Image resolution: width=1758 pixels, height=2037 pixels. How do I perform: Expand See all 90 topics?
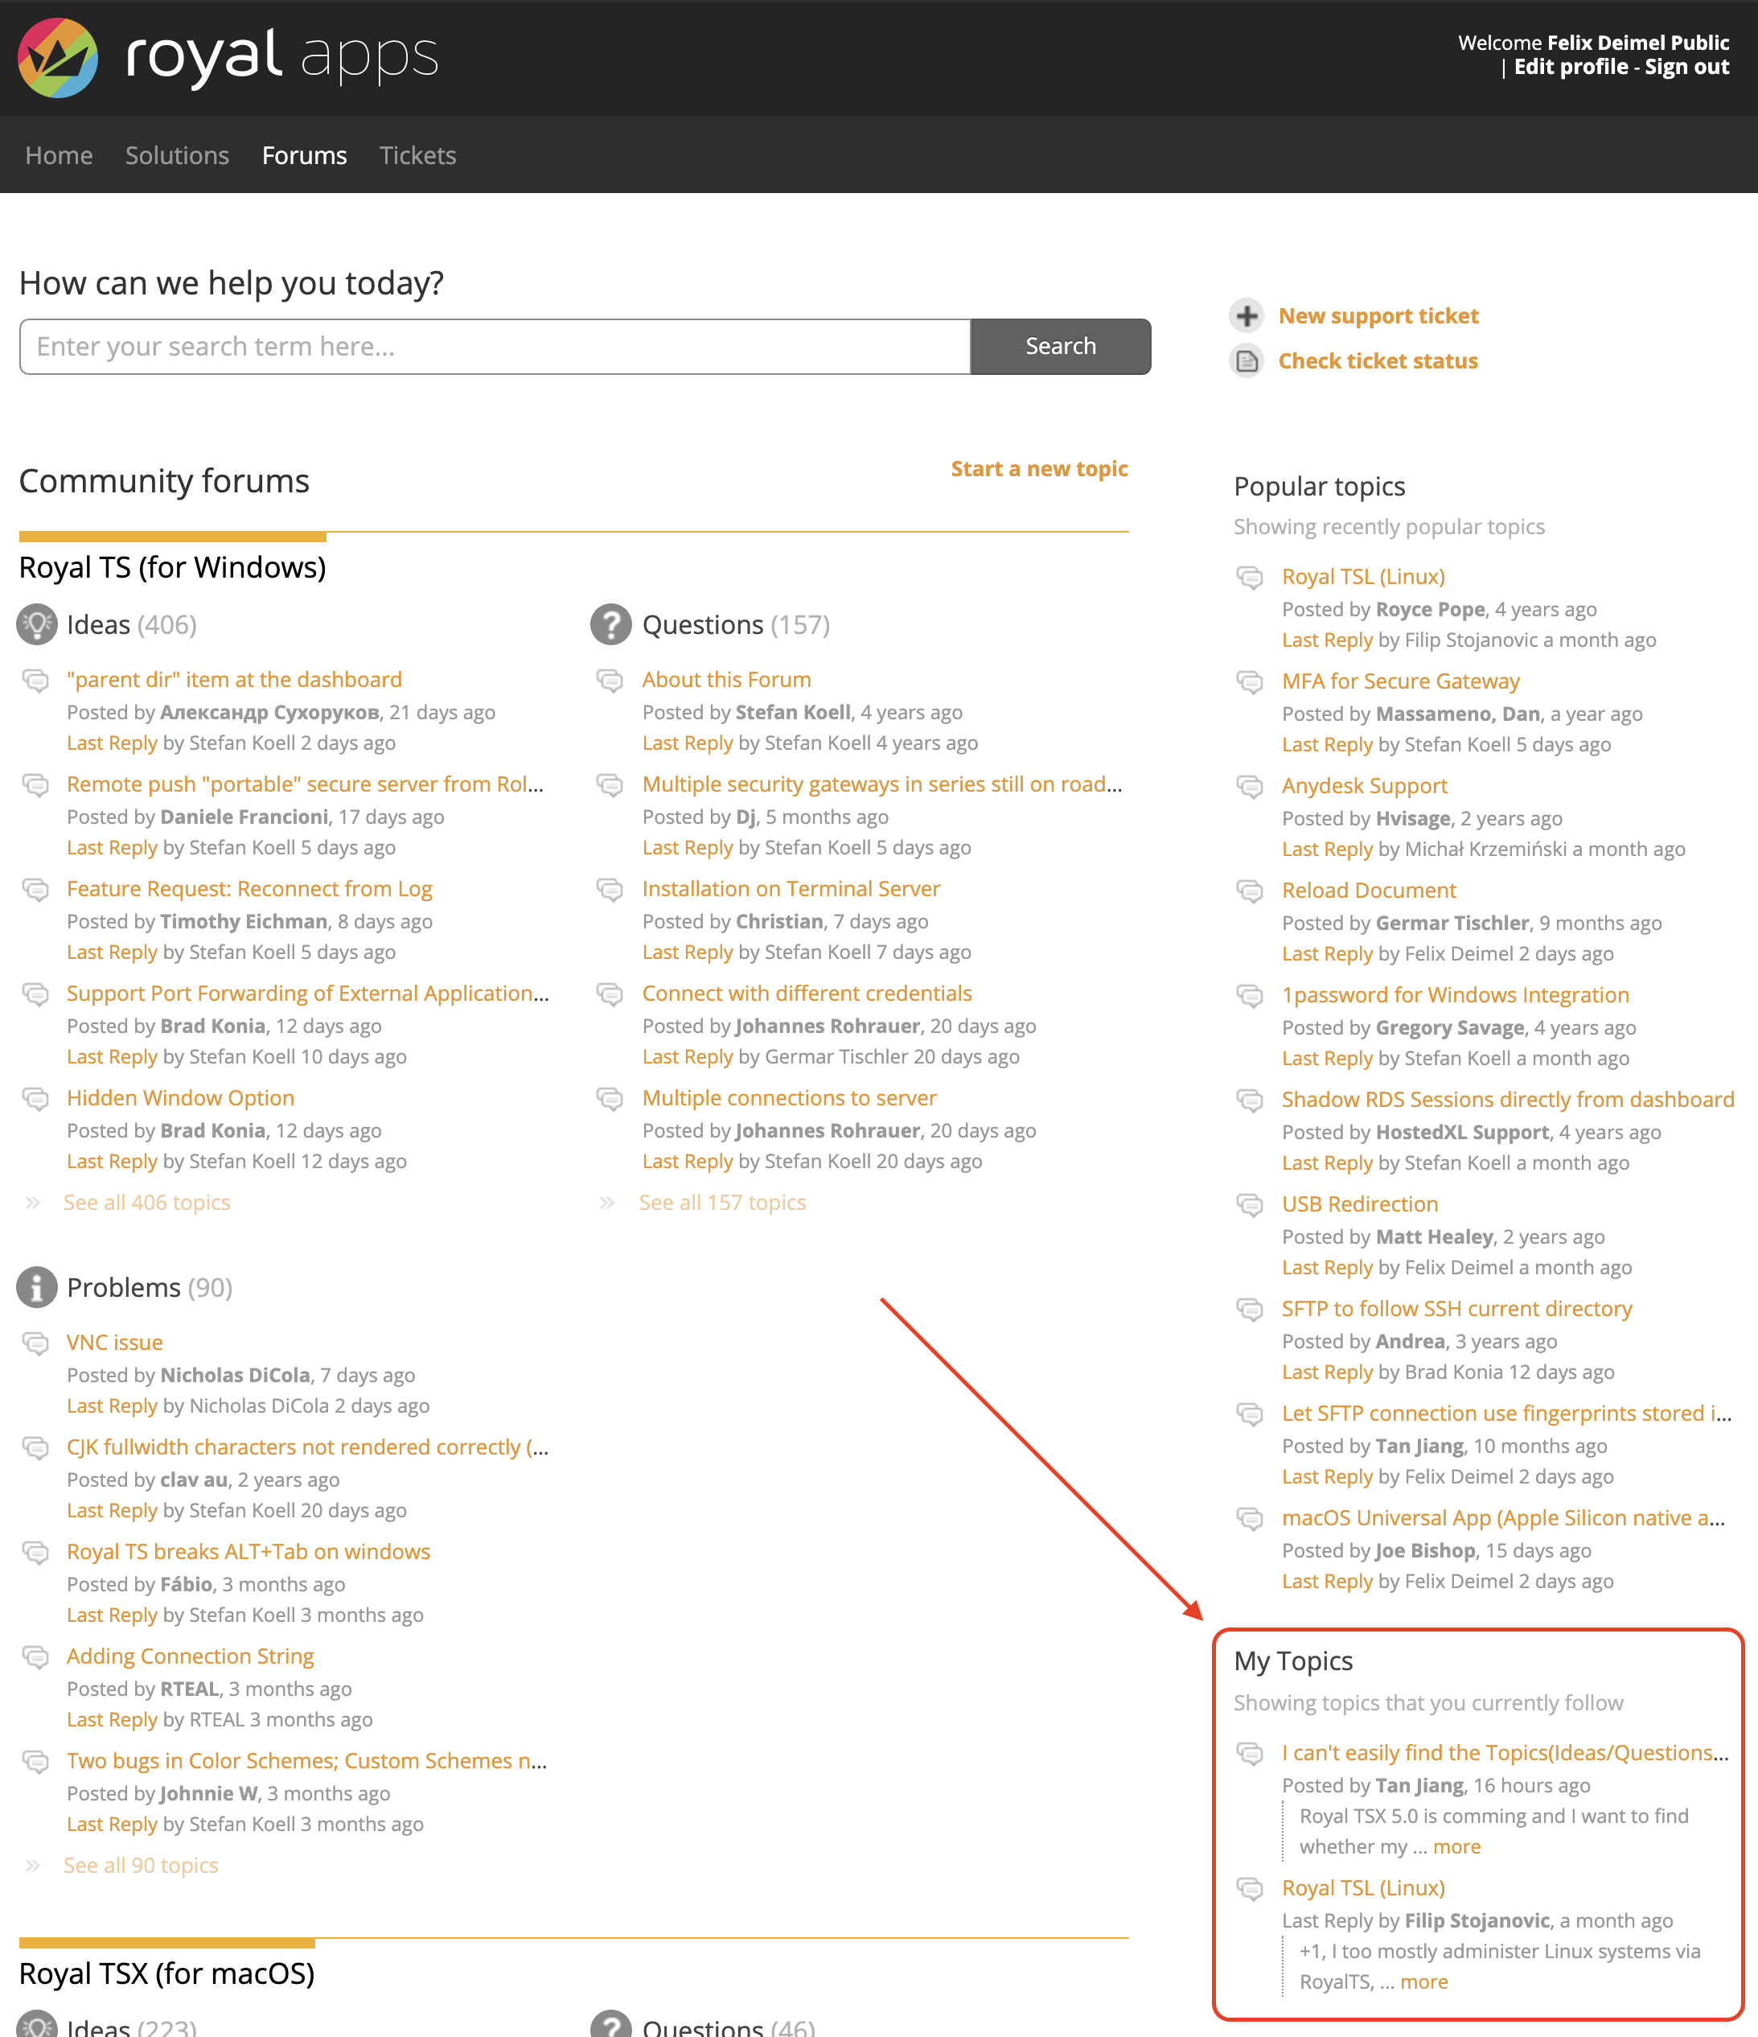click(x=141, y=1865)
